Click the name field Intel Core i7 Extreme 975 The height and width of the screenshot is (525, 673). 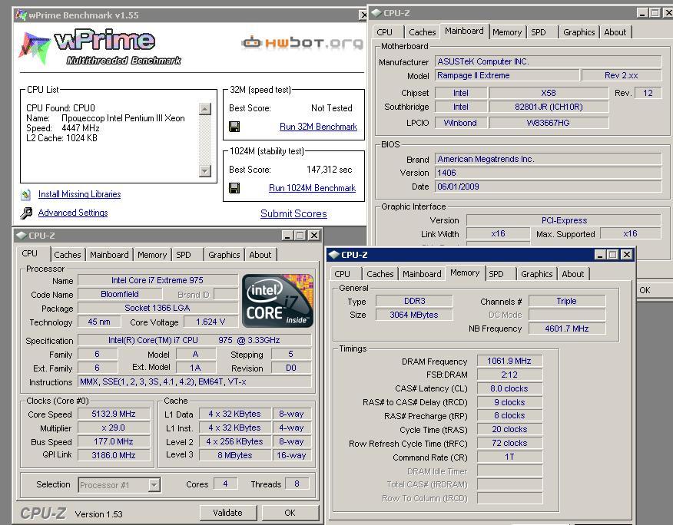(157, 280)
